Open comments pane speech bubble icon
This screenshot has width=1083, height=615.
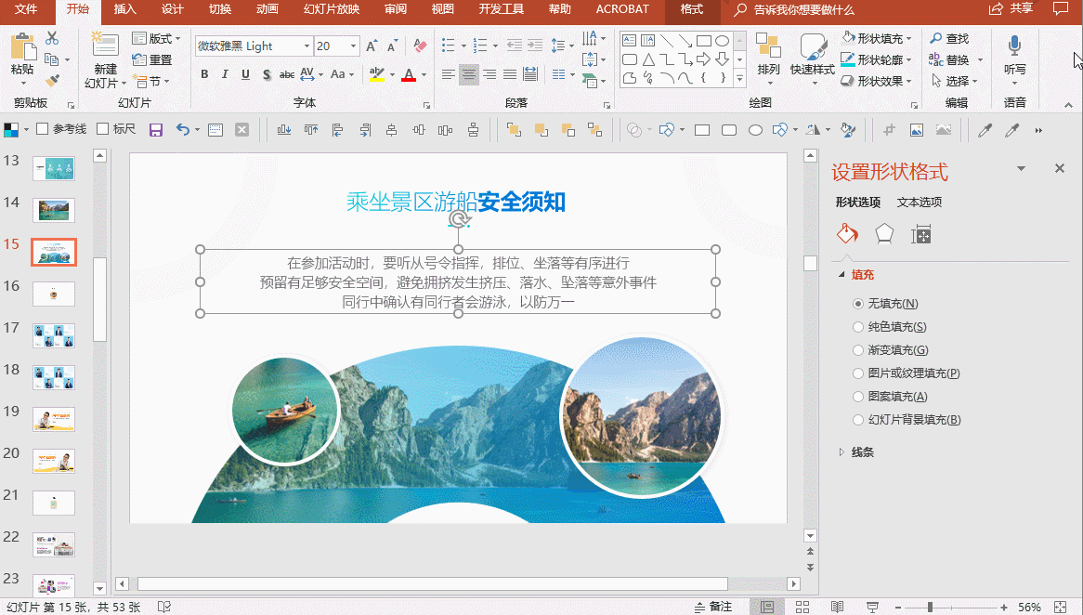click(1061, 9)
